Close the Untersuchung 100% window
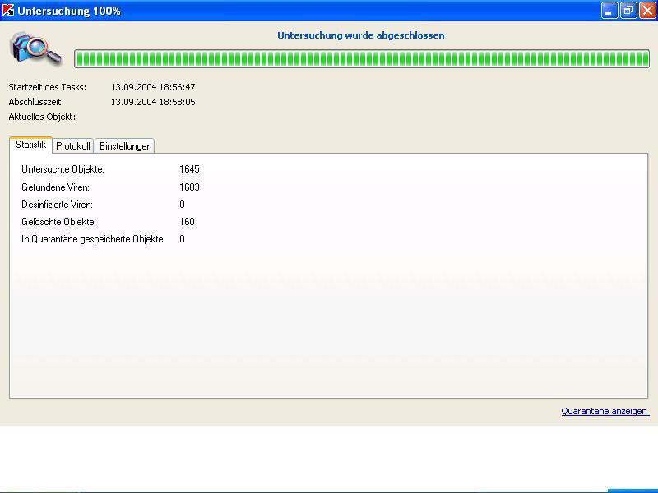The height and width of the screenshot is (493, 658). pyautogui.click(x=646, y=11)
